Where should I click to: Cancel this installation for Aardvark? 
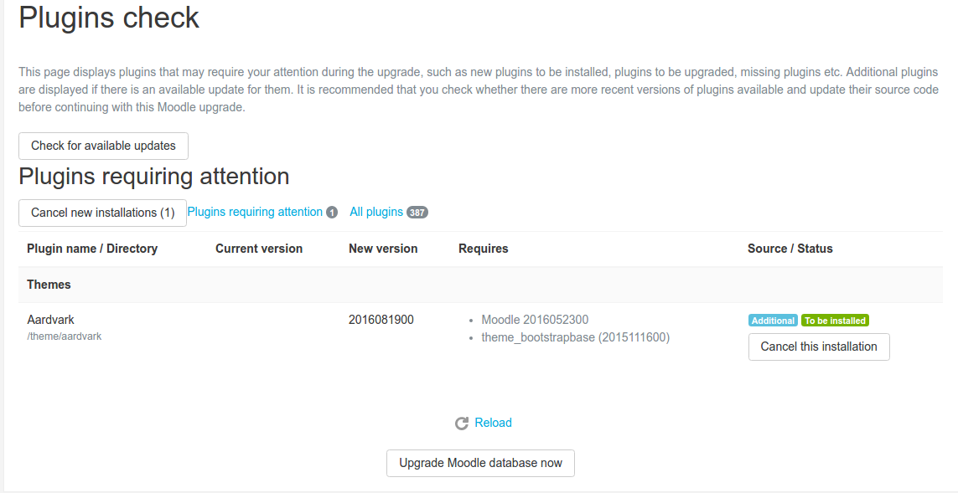819,347
